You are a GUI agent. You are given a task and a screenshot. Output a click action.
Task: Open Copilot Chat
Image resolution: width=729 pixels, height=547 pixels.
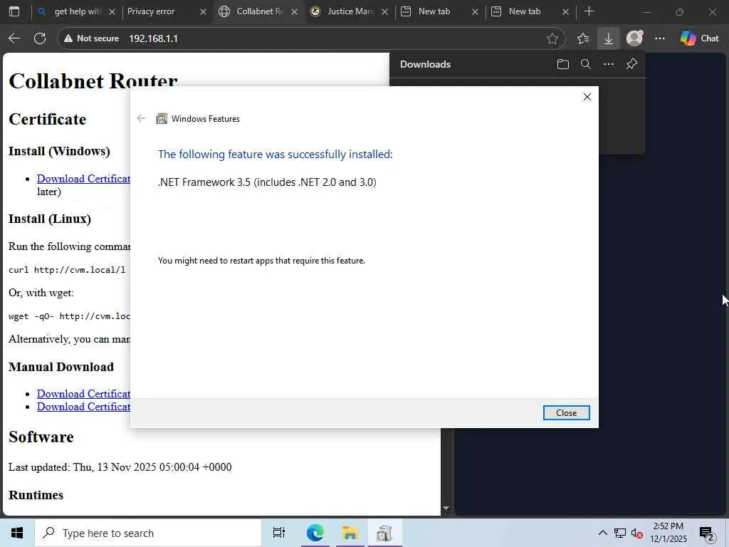point(699,38)
